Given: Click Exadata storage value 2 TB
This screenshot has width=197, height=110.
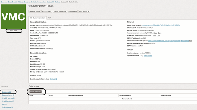Looking at the screenshot, I should 43,67.
